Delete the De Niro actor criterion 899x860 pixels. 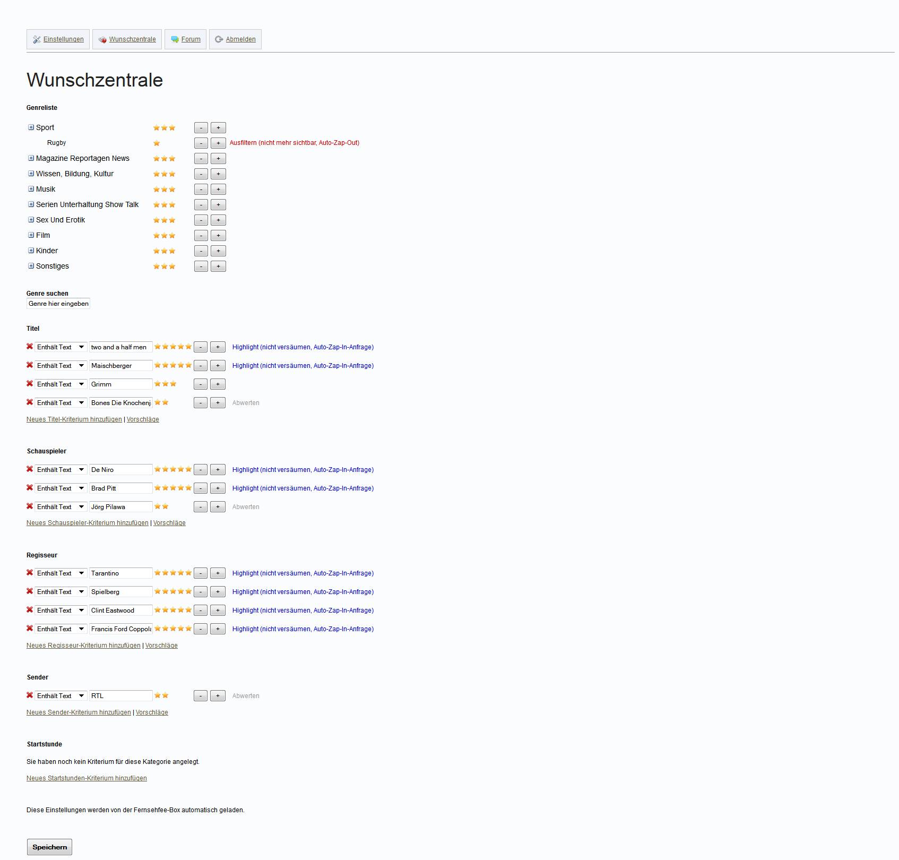(x=30, y=469)
